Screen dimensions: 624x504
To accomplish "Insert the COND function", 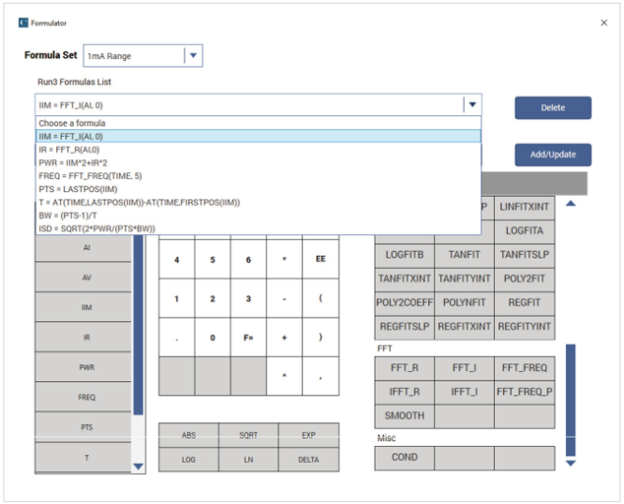I will pos(405,458).
